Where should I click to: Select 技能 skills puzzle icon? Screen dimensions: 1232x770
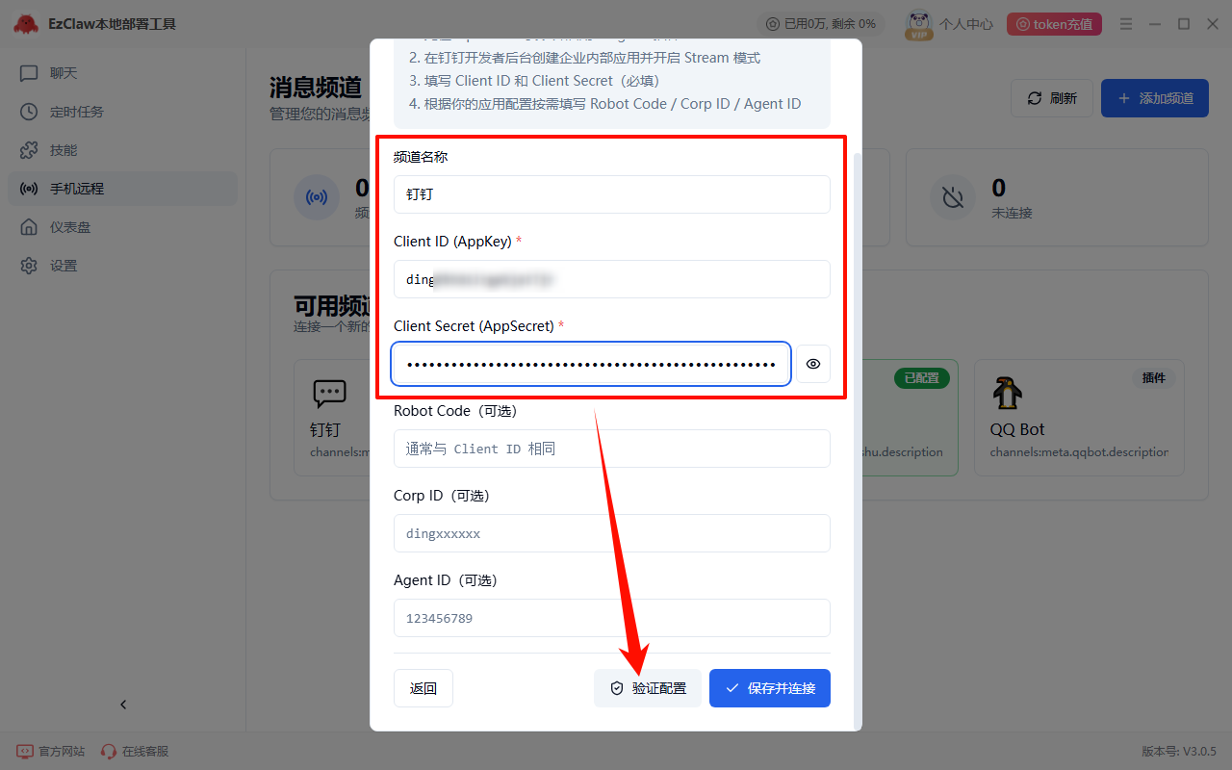pyautogui.click(x=30, y=150)
